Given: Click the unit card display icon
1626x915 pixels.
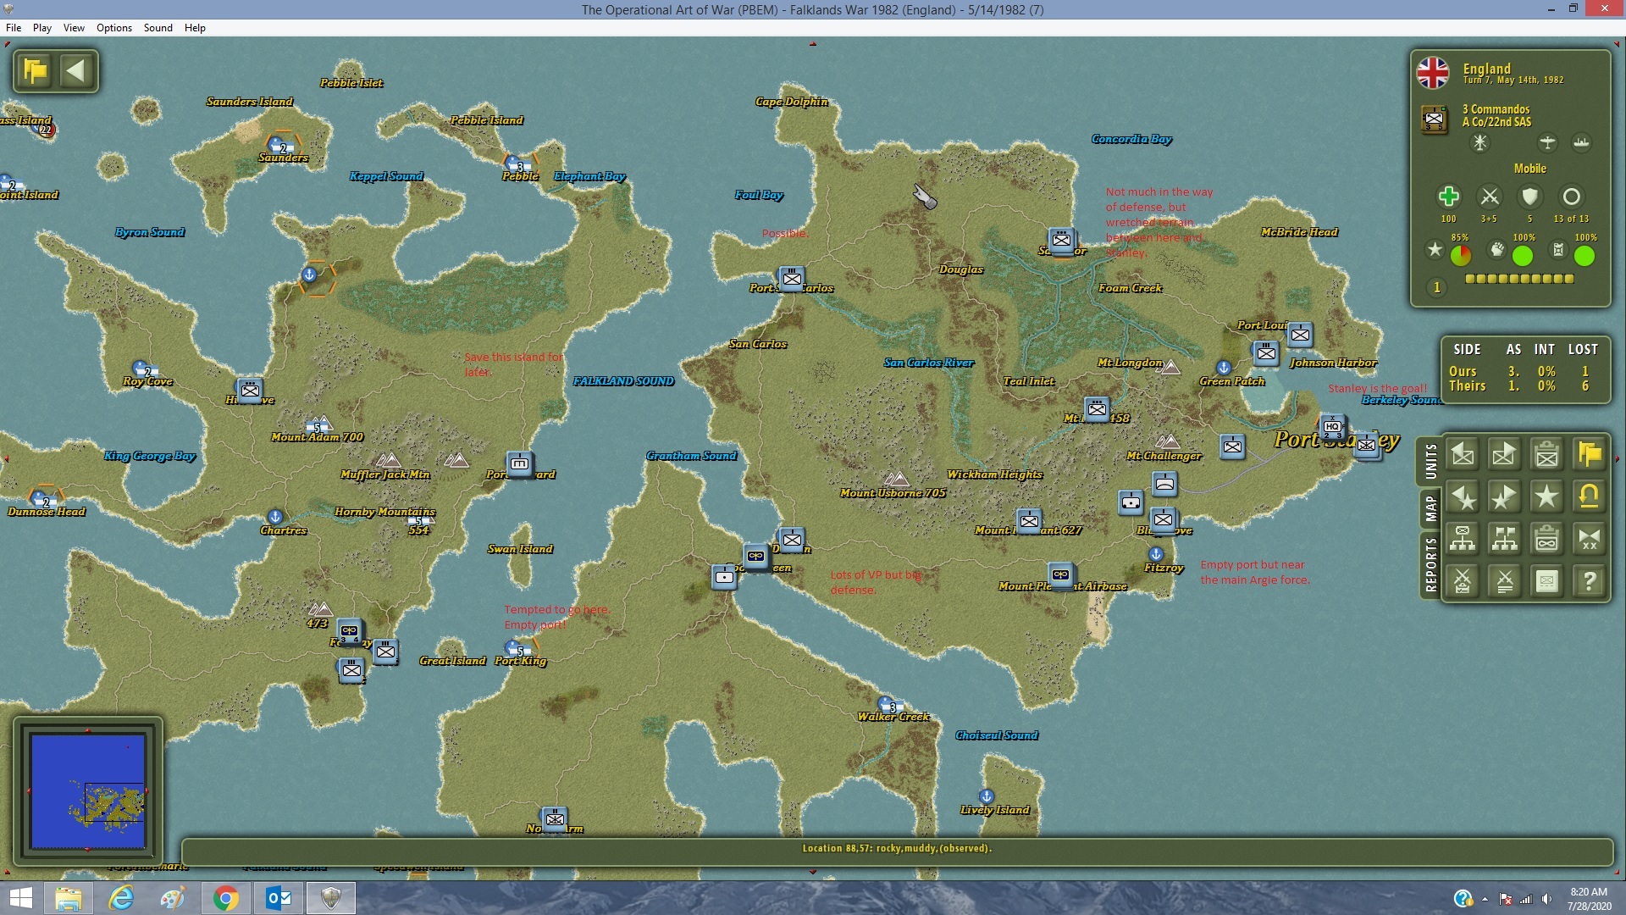Looking at the screenshot, I should [x=1546, y=581].
